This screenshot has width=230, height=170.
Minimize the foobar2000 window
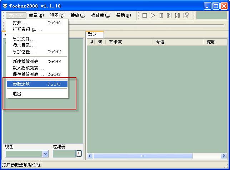point(207,6)
